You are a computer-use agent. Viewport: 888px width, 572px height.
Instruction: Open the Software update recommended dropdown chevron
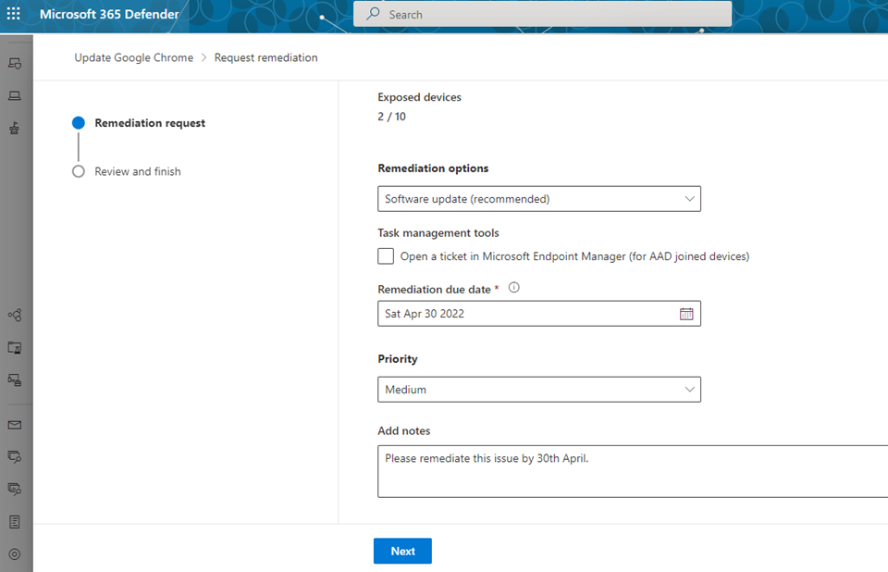tap(689, 198)
